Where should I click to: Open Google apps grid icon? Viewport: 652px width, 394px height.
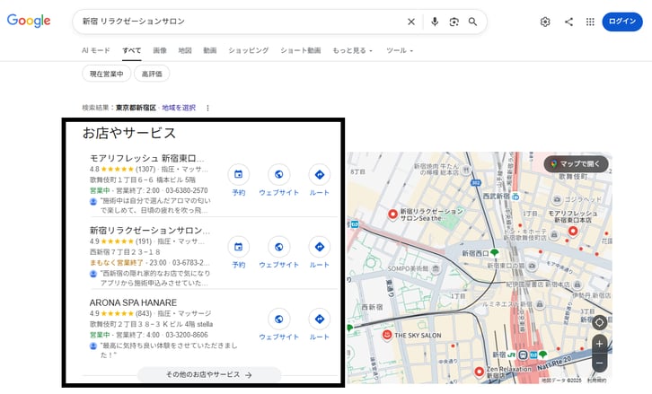(x=590, y=22)
